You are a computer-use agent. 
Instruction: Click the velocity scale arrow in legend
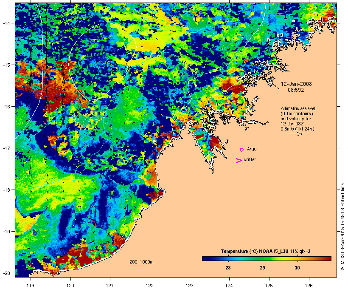pyautogui.click(x=295, y=134)
